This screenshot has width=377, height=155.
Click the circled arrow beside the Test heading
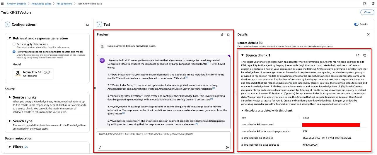pos(99,25)
